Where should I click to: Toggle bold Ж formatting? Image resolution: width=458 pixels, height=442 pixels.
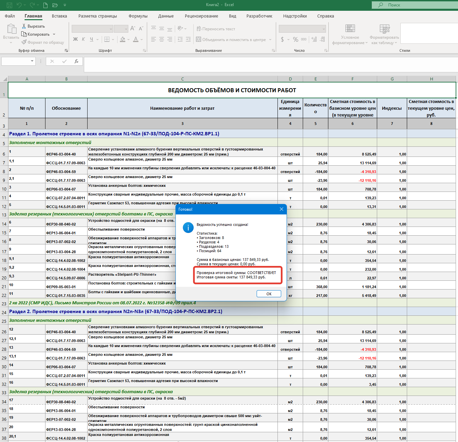point(75,39)
